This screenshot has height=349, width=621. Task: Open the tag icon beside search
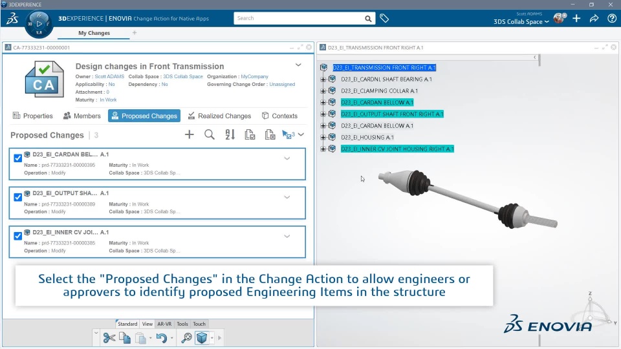pos(384,18)
